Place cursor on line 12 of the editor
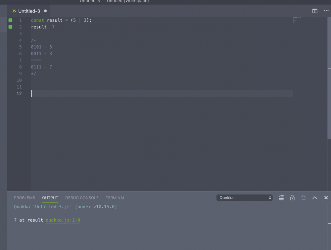 point(99,94)
